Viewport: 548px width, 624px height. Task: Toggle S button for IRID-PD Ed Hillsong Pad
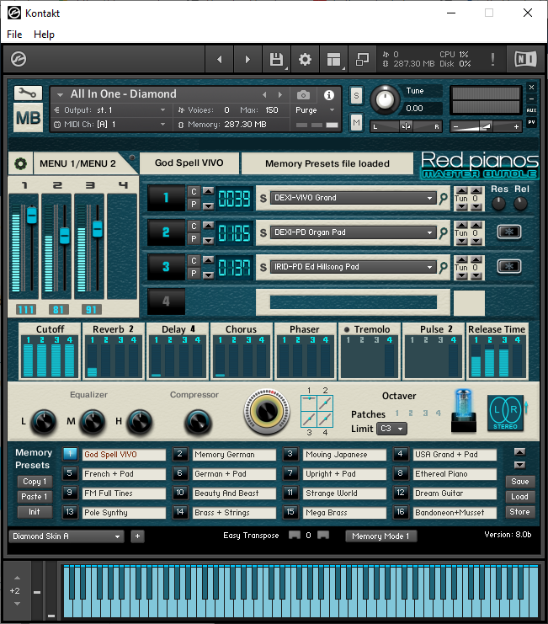[263, 268]
